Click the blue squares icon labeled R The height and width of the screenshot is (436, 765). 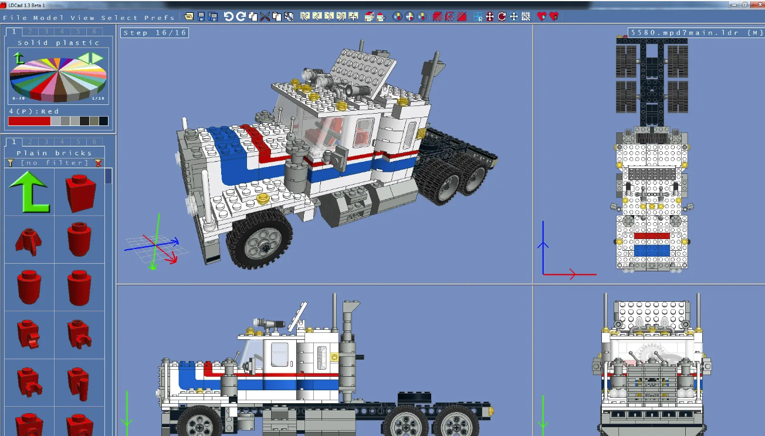[478, 16]
